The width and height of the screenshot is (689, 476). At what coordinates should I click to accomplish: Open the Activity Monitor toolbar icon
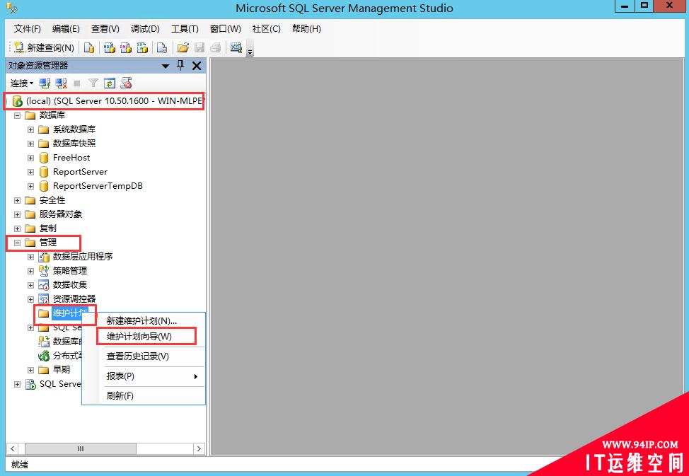pos(236,47)
